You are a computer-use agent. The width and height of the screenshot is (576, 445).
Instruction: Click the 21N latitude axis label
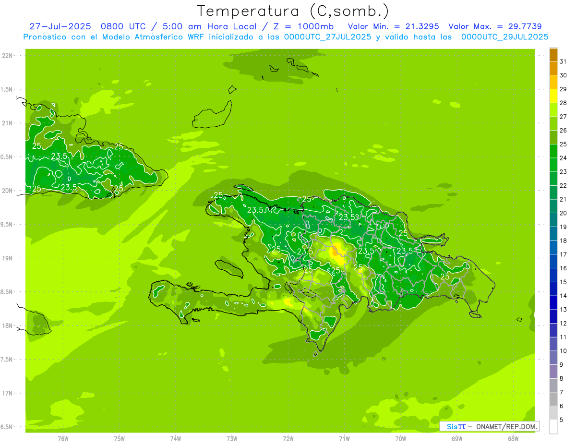[7, 123]
